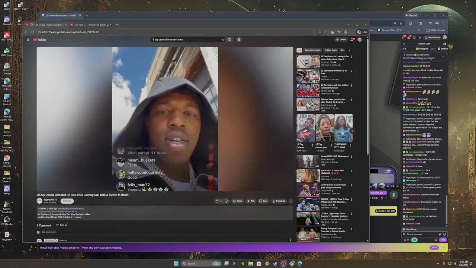Open the comments Sort by dropdown
Viewport: 476px width, 268px height.
[61, 225]
